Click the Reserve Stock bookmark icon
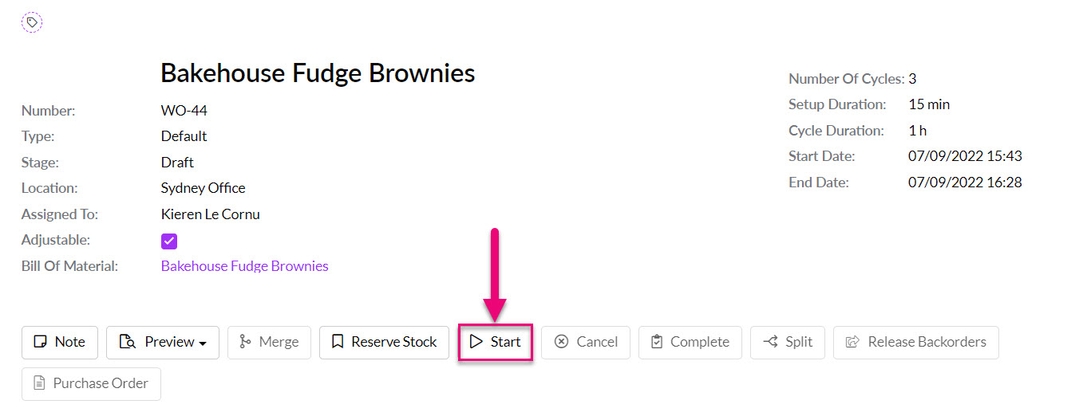1083x412 pixels. [x=338, y=342]
